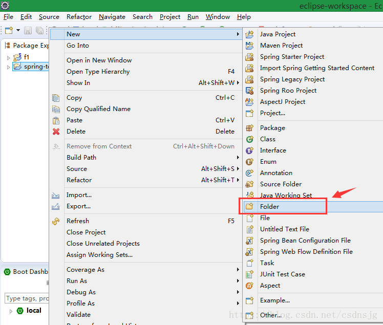Open the Run As submenu
Viewport: 383px width, 325px height.
point(146,281)
